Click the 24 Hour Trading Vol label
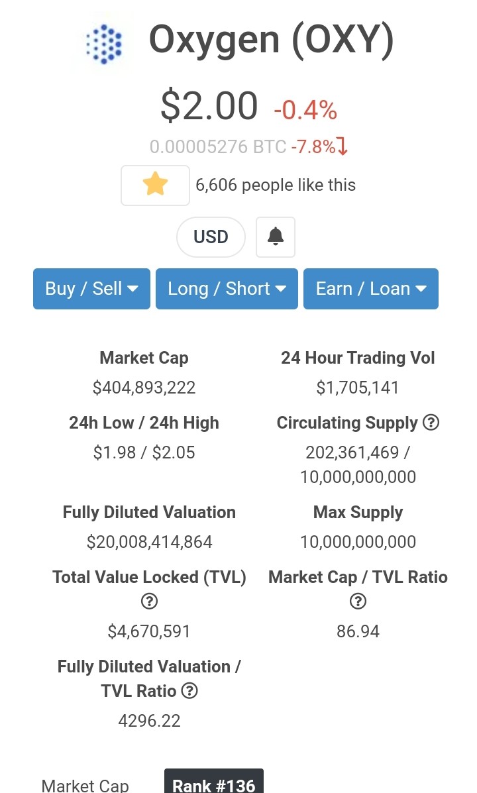The height and width of the screenshot is (793, 477). pos(358,358)
